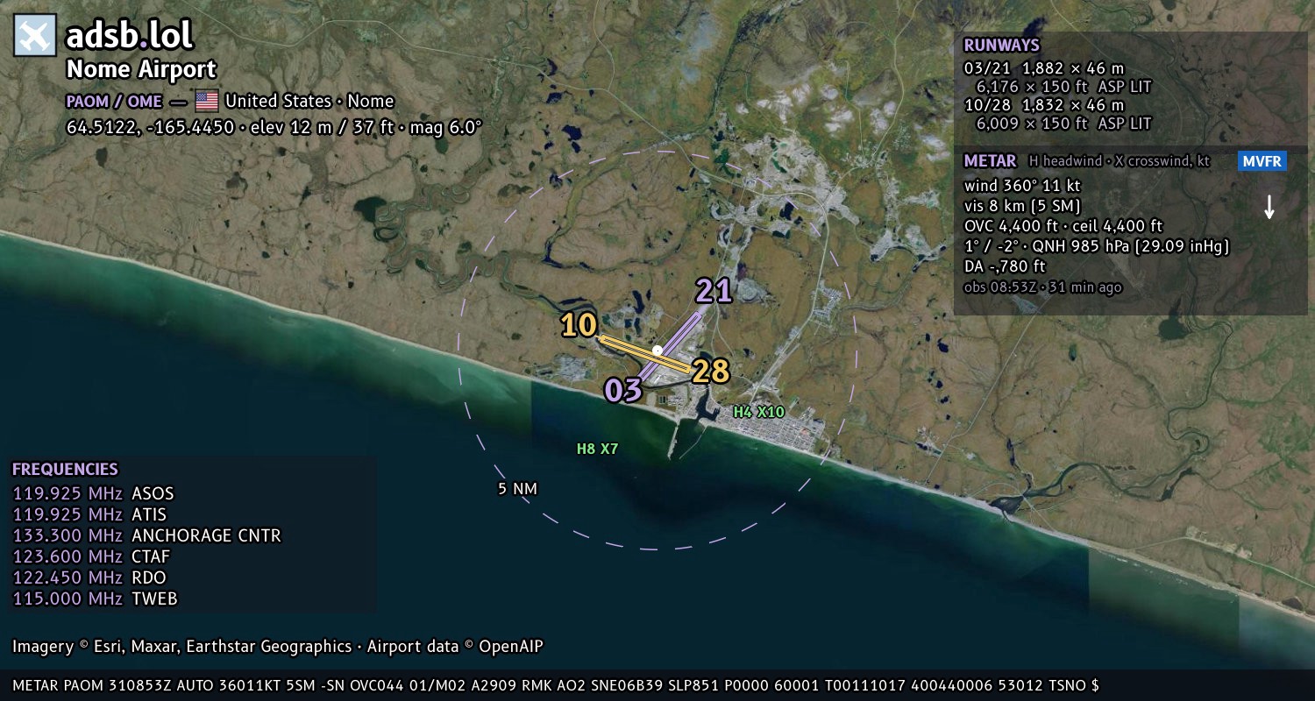This screenshot has width=1315, height=701.
Task: Click the RUNWAYS panel heading
Action: pyautogui.click(x=1001, y=46)
